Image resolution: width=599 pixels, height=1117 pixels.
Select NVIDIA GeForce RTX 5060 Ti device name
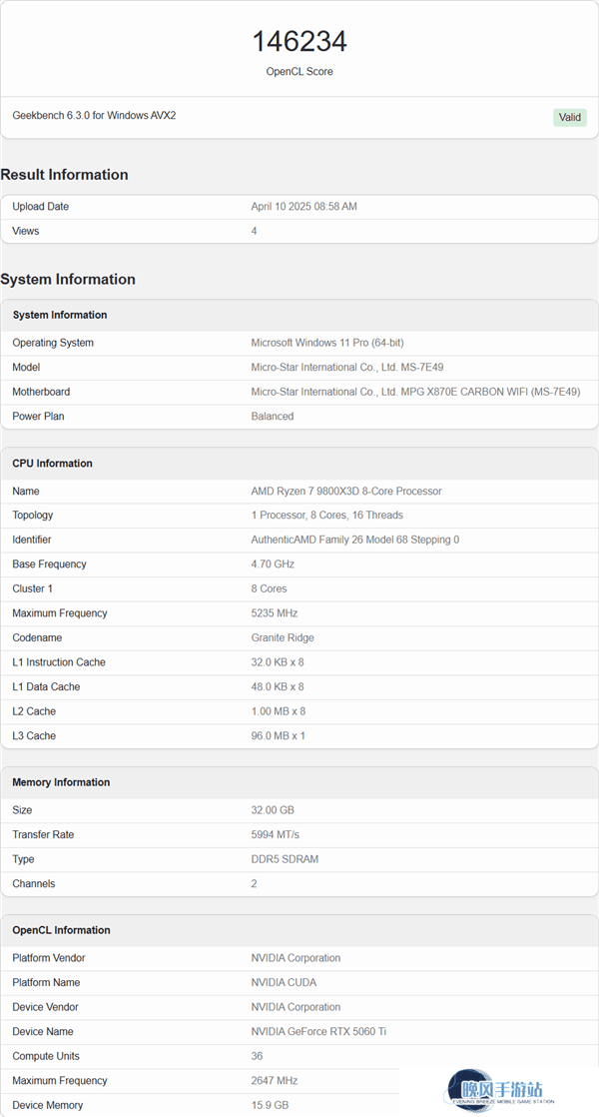(x=318, y=1031)
